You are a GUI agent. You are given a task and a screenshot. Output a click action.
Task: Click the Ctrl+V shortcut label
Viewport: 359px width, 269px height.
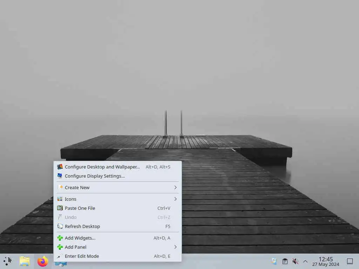click(x=164, y=208)
